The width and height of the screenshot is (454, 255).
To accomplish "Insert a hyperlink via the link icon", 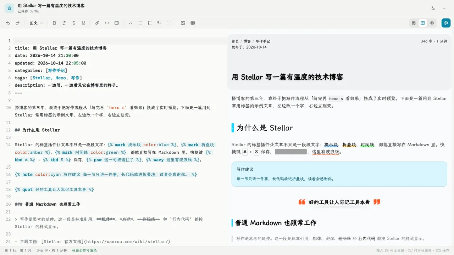I will [x=97, y=23].
